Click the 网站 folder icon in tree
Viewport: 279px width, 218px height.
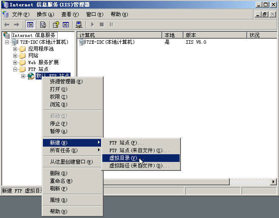click(x=23, y=56)
